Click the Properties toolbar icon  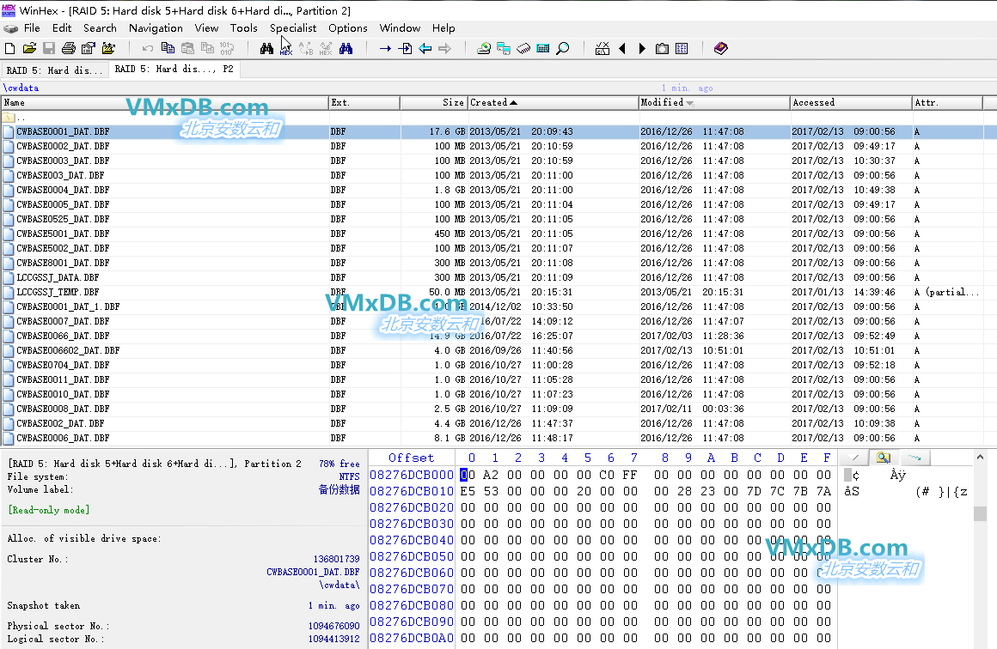(89, 48)
